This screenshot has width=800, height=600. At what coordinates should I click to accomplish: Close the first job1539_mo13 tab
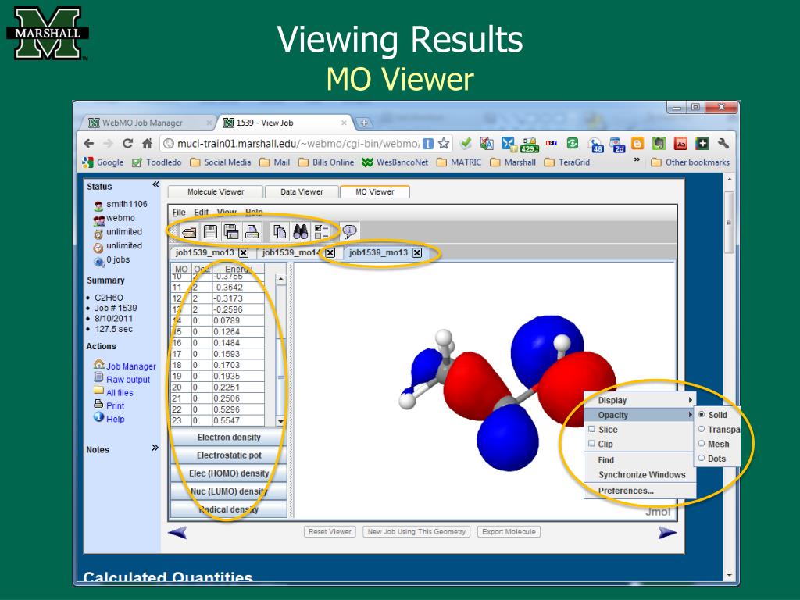[x=244, y=252]
